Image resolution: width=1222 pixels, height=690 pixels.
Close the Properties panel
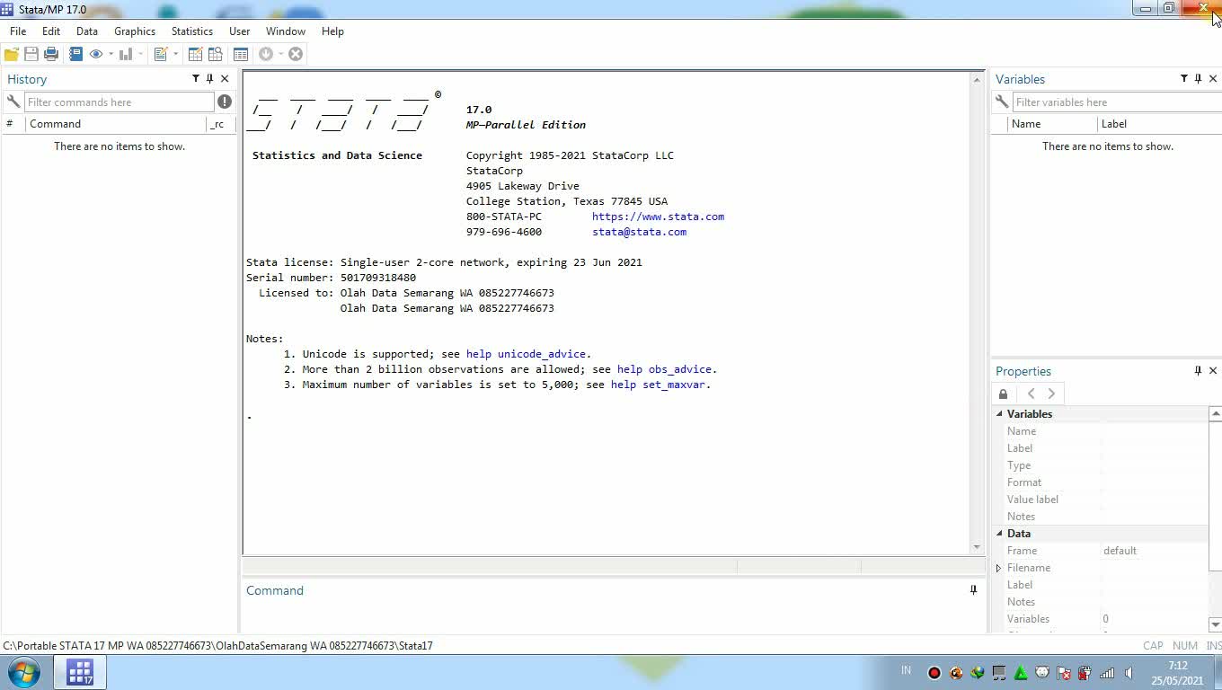click(1213, 371)
